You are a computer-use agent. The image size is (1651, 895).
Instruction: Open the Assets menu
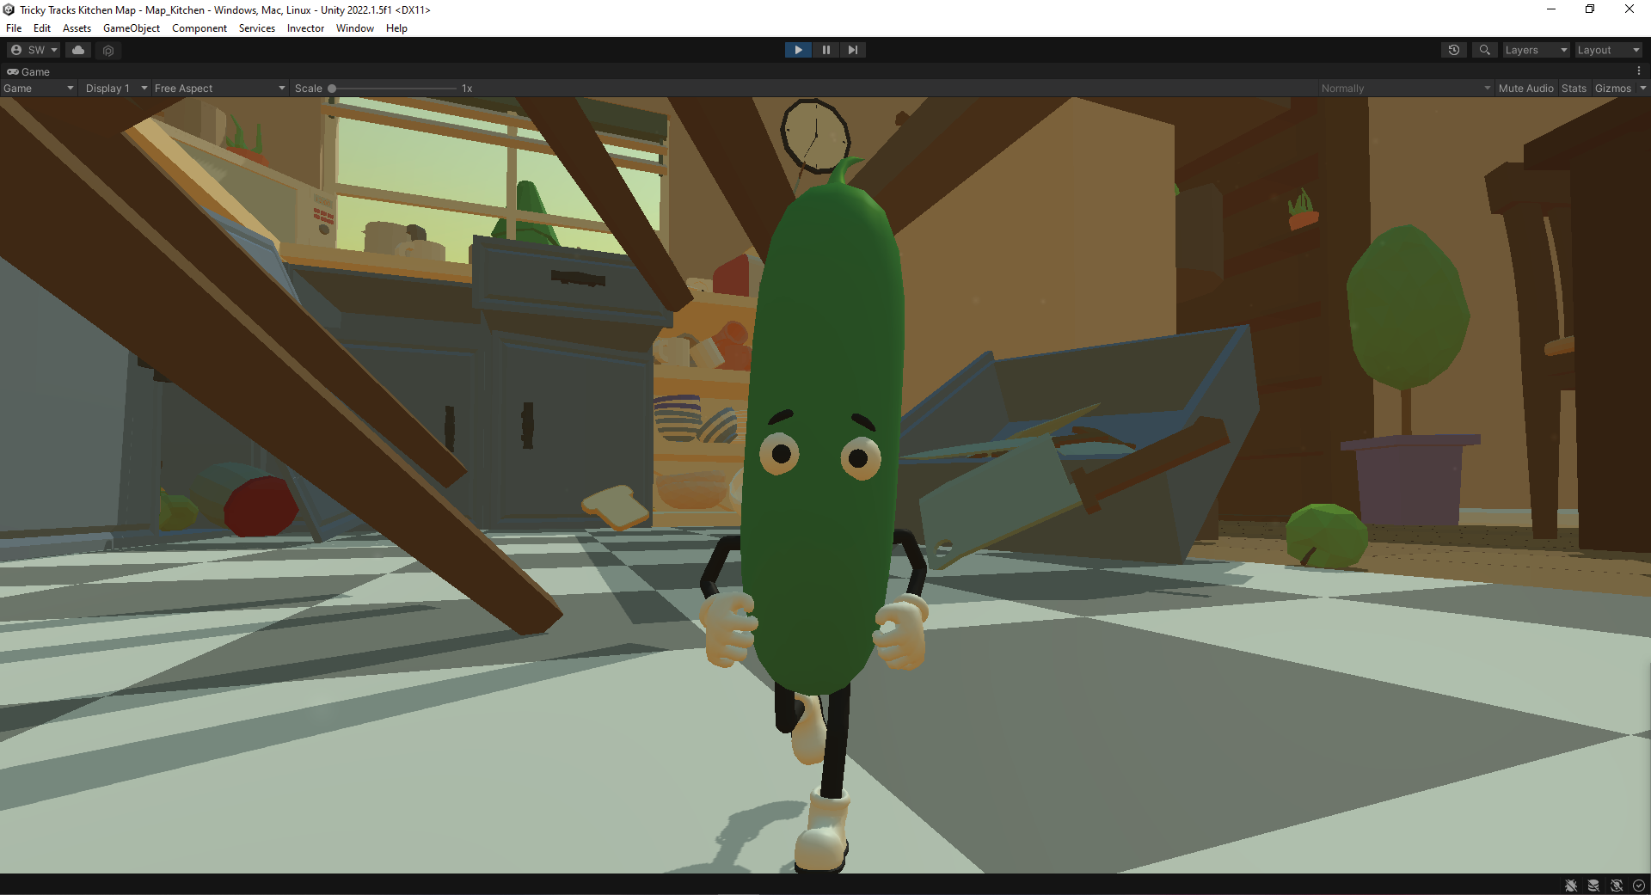point(77,28)
